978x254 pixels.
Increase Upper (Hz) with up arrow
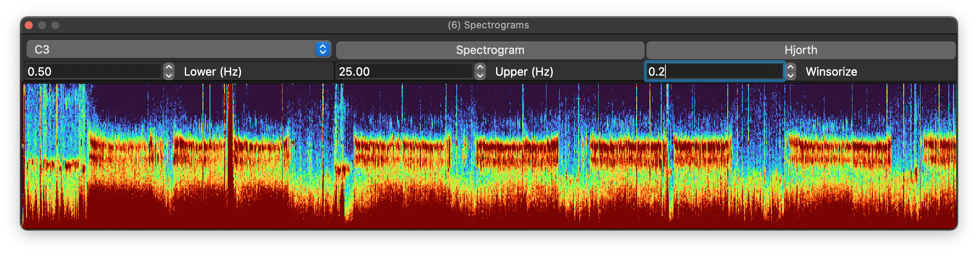click(x=480, y=67)
